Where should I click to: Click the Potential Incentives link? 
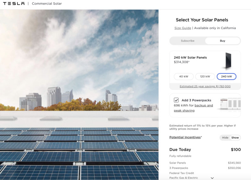coord(185,137)
